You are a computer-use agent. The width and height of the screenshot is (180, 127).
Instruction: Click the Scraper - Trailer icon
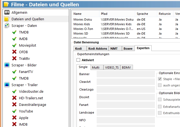(7, 85)
